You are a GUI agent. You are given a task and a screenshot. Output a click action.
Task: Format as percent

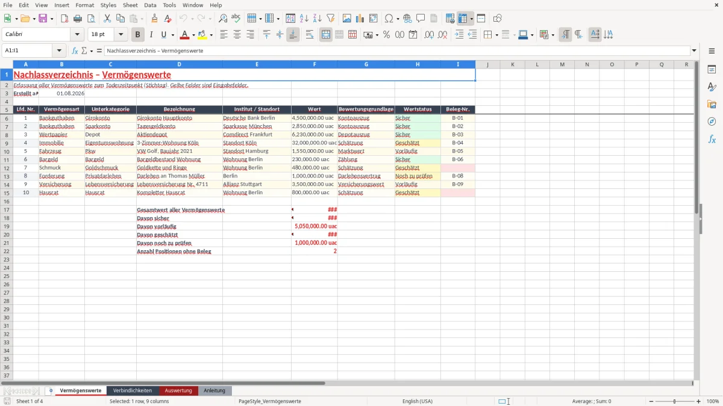coord(386,35)
